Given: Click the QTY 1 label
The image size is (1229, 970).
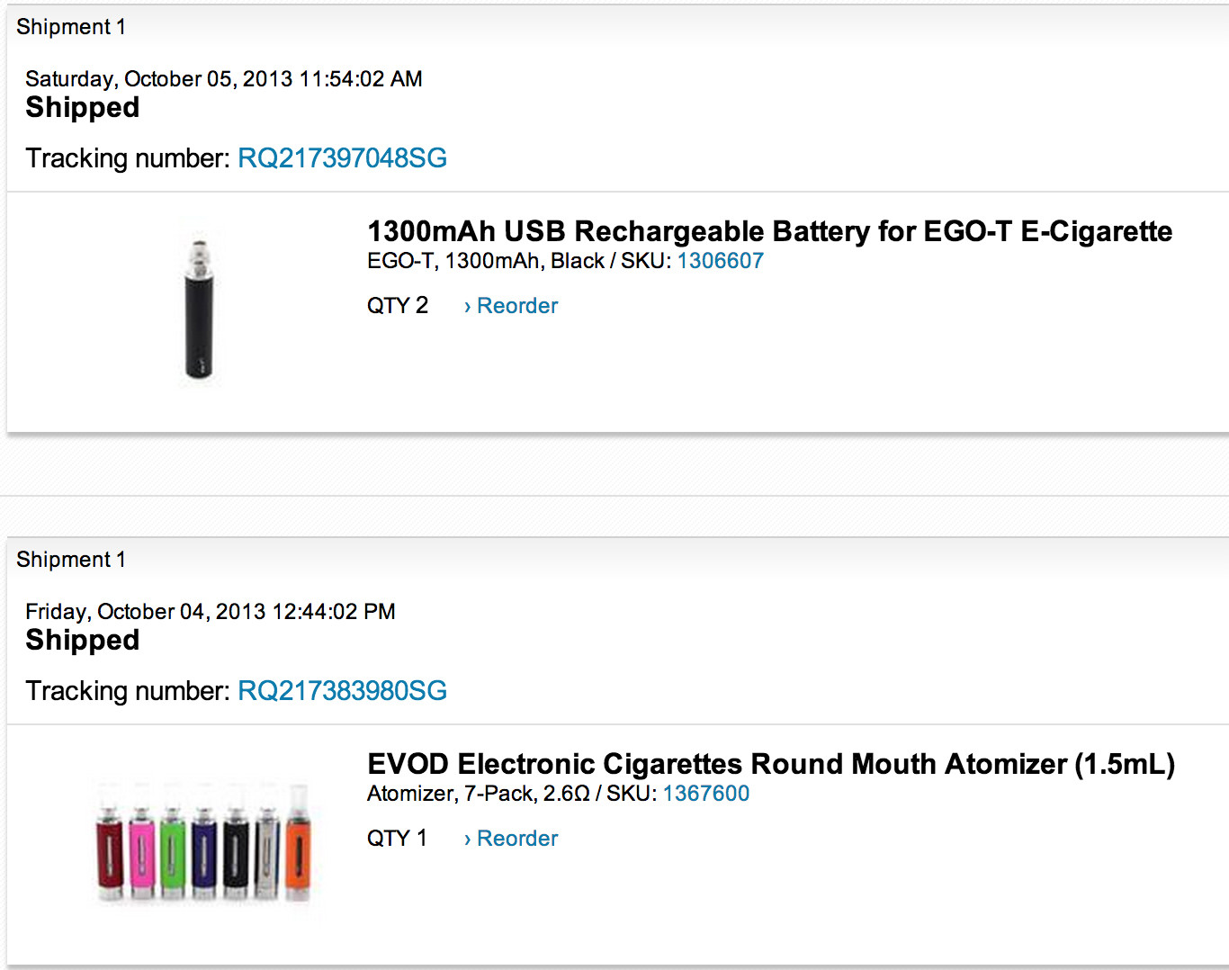Looking at the screenshot, I should (397, 839).
